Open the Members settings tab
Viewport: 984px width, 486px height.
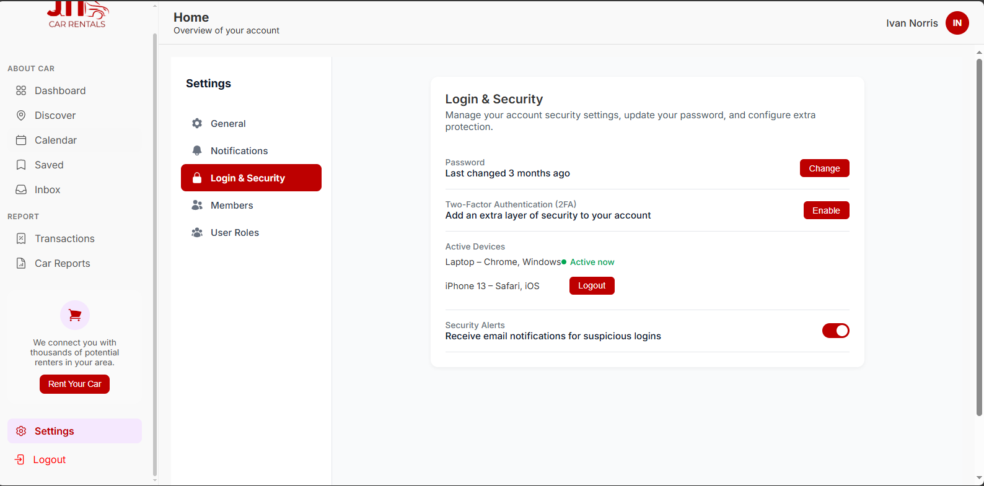251,205
